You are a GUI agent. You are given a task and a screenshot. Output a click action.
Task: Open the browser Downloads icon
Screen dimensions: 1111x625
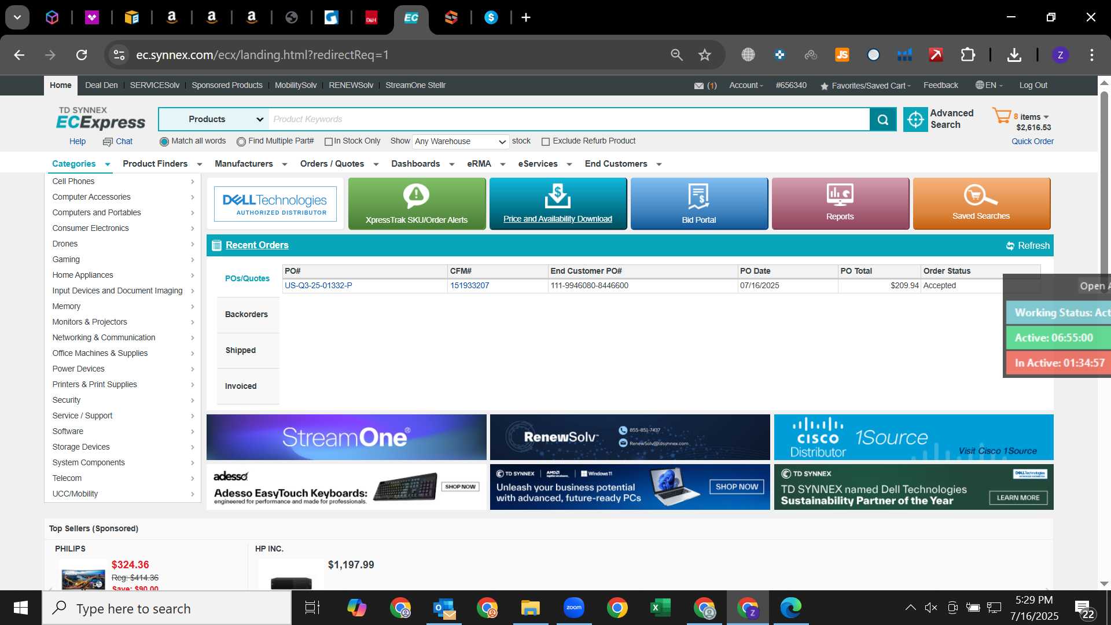1014,55
